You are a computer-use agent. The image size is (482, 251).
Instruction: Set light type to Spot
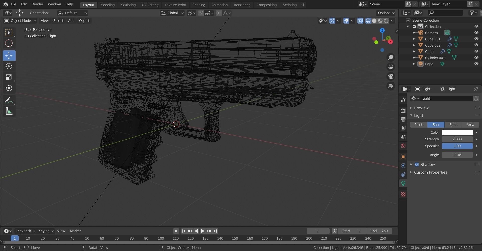[x=453, y=125]
